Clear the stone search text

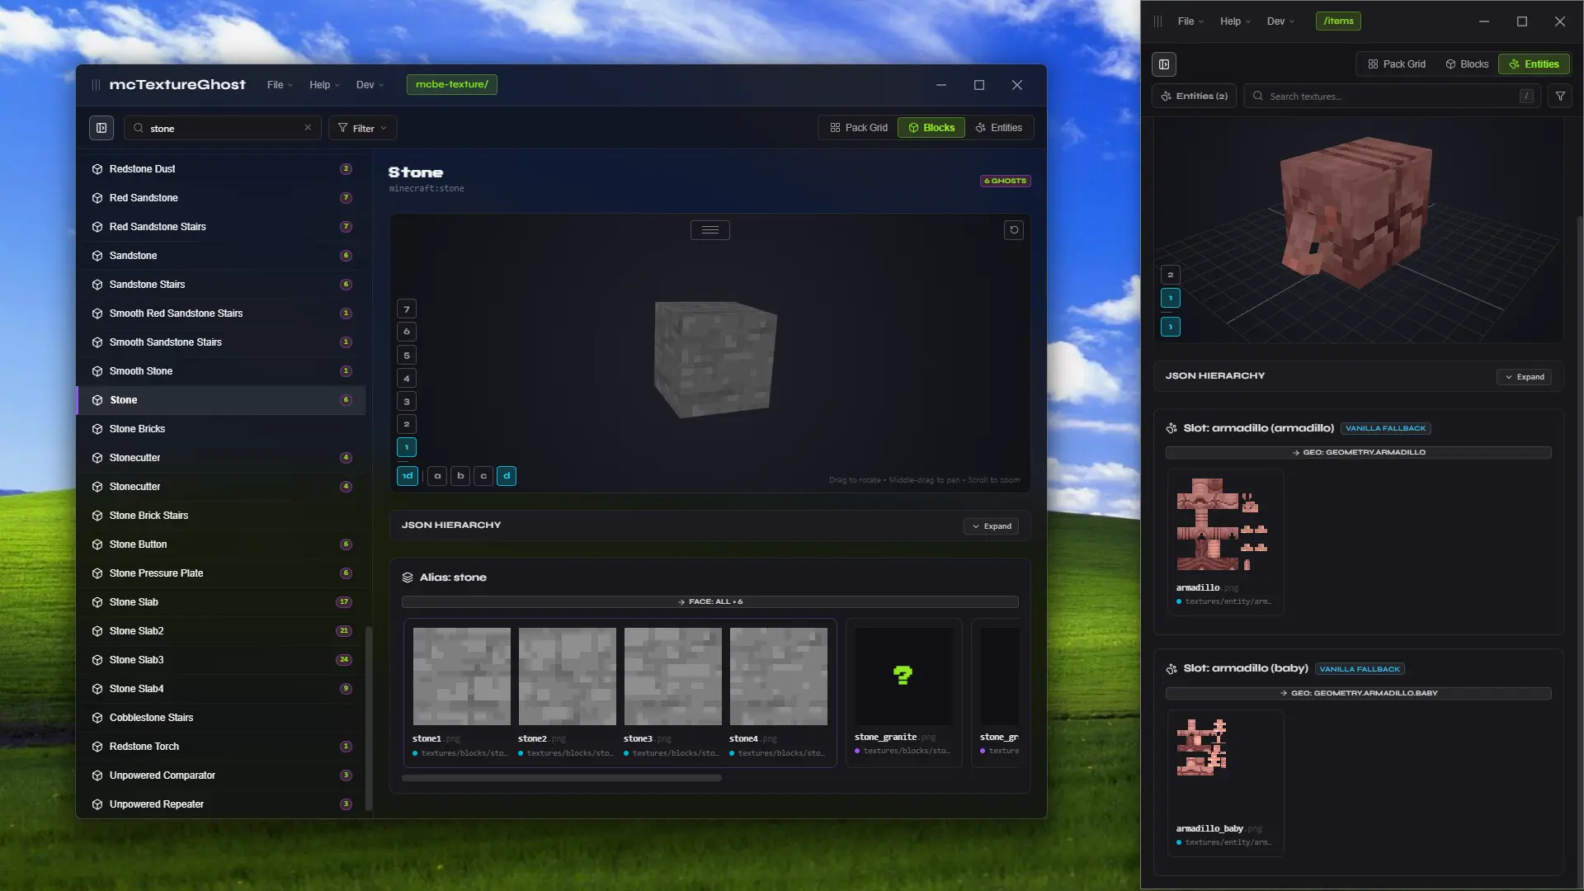click(x=308, y=128)
